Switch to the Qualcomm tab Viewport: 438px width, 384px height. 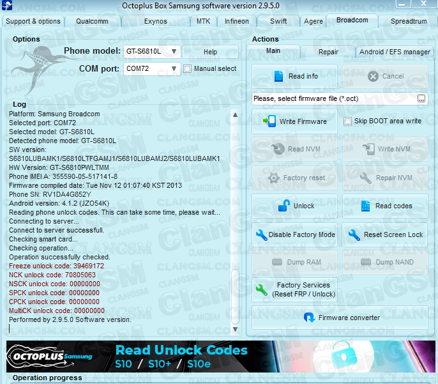92,21
